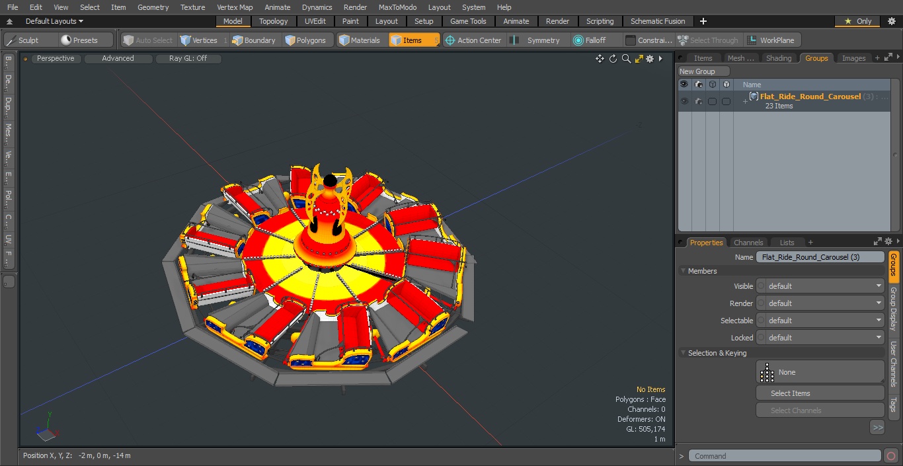Click the Select Items button
The height and width of the screenshot is (466, 903).
[820, 393]
